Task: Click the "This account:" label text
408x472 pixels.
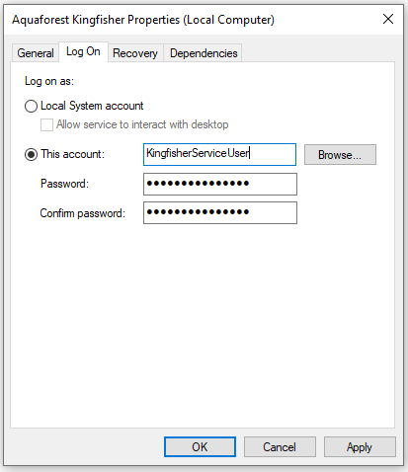Action: point(72,154)
